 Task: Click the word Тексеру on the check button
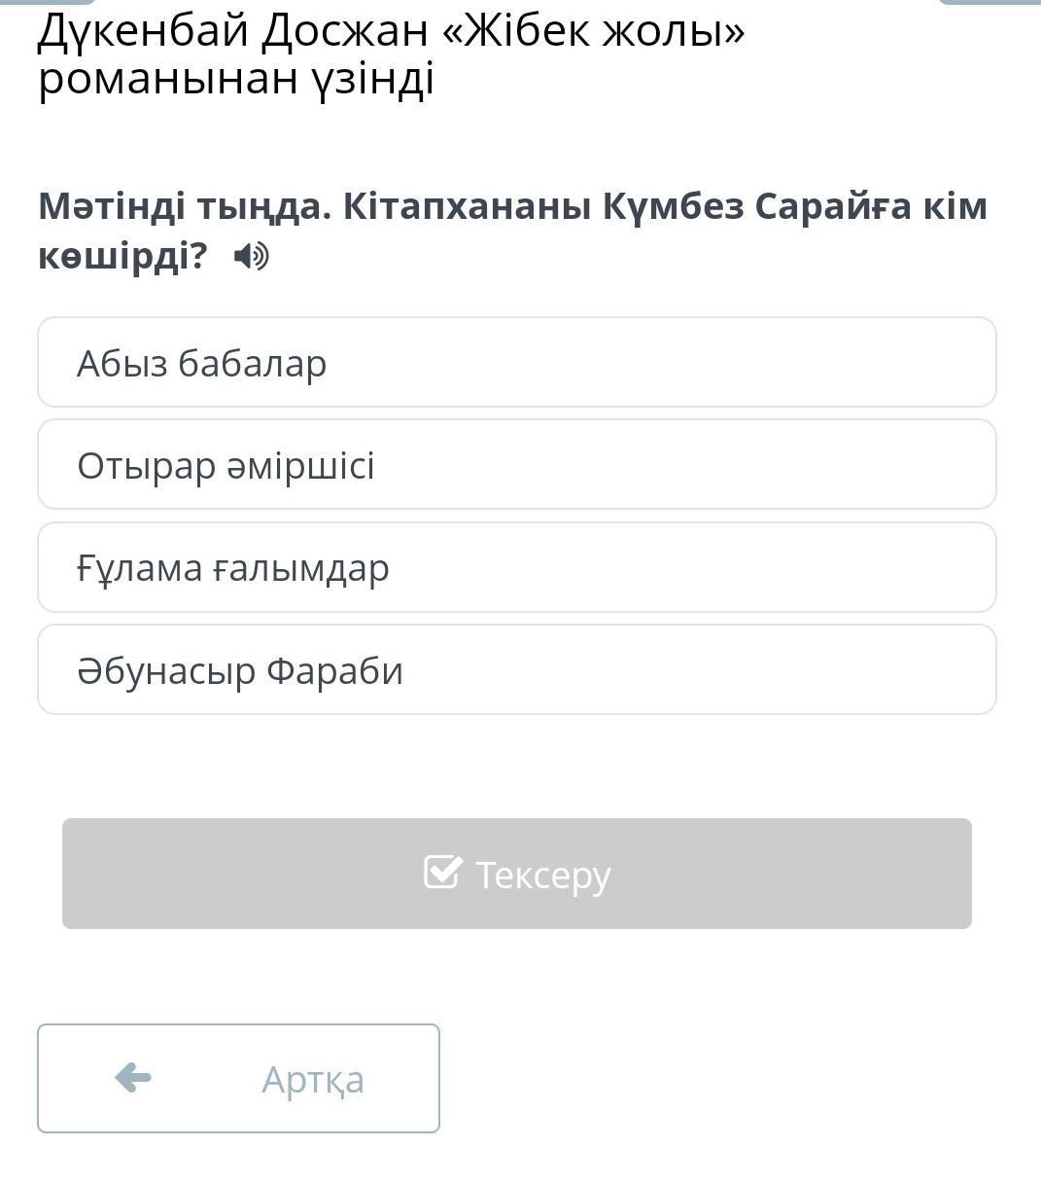tap(542, 875)
